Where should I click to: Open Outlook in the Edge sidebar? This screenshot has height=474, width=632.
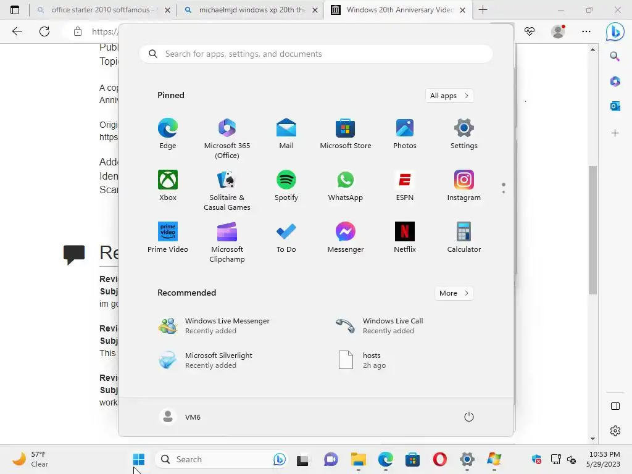coord(615,106)
